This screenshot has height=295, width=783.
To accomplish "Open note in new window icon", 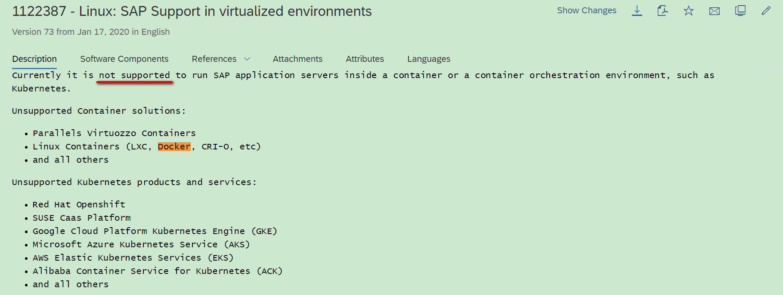I will (740, 11).
